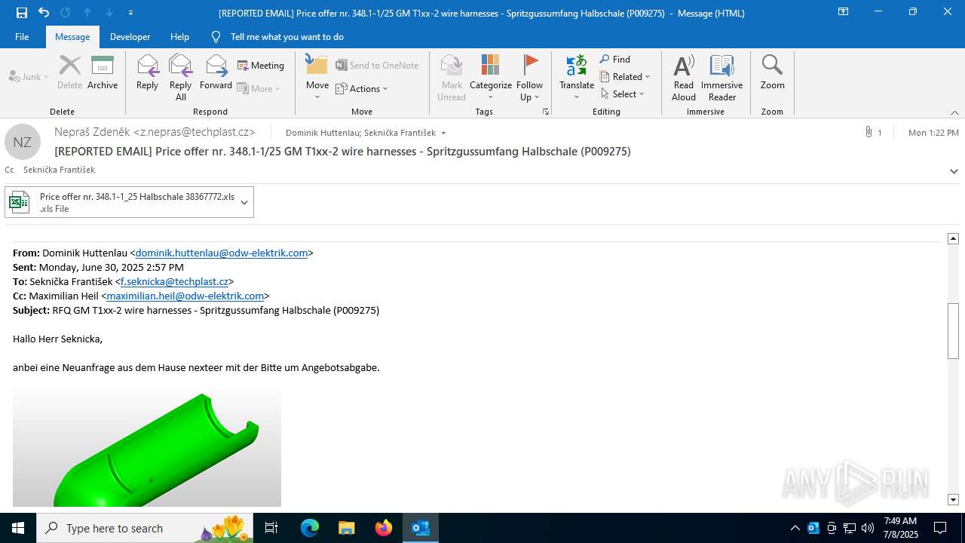The image size is (965, 543).
Task: Click the Tell me what you want to do box
Action: click(x=286, y=37)
